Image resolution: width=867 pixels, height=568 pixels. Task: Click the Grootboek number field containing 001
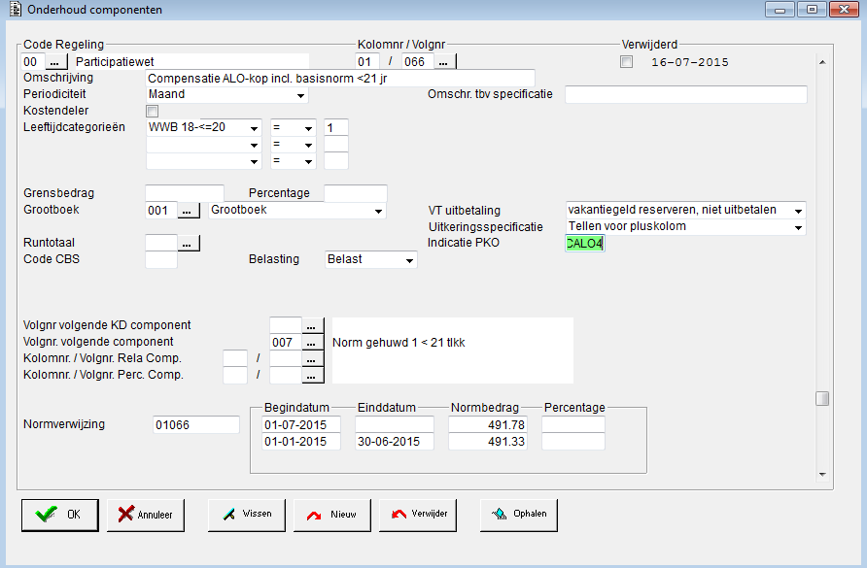tap(161, 211)
